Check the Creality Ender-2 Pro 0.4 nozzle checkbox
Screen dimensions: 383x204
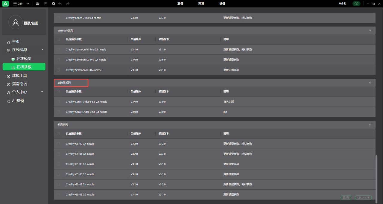(58, 18)
